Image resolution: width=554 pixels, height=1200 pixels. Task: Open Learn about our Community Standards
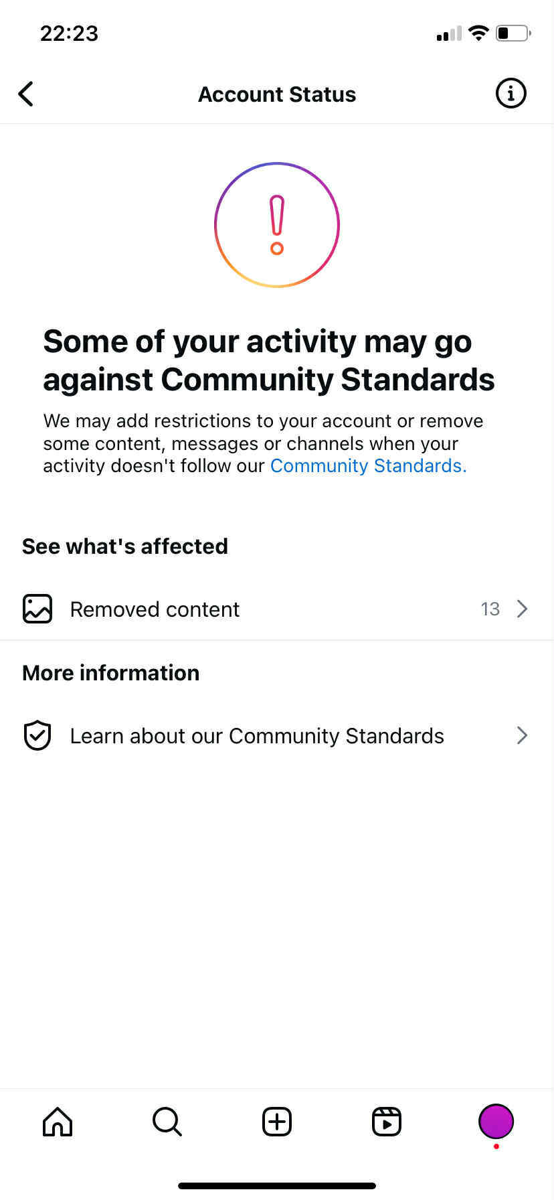click(257, 736)
